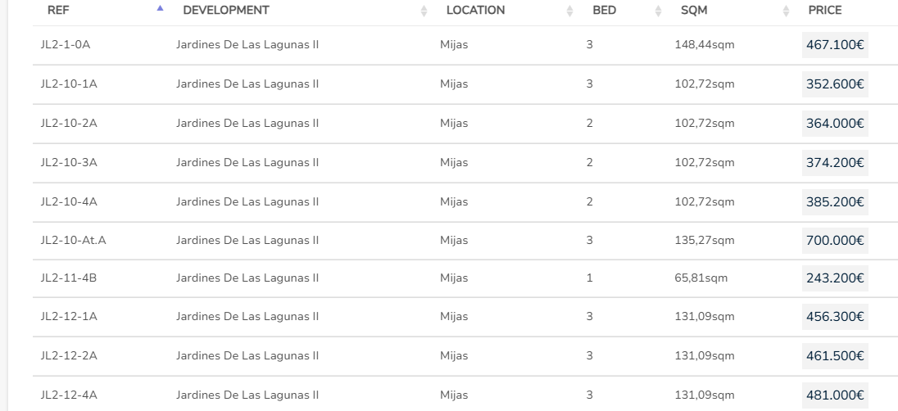Click the sort arrows beside BED header
Screen dimensions: 898x411
[x=658, y=11]
